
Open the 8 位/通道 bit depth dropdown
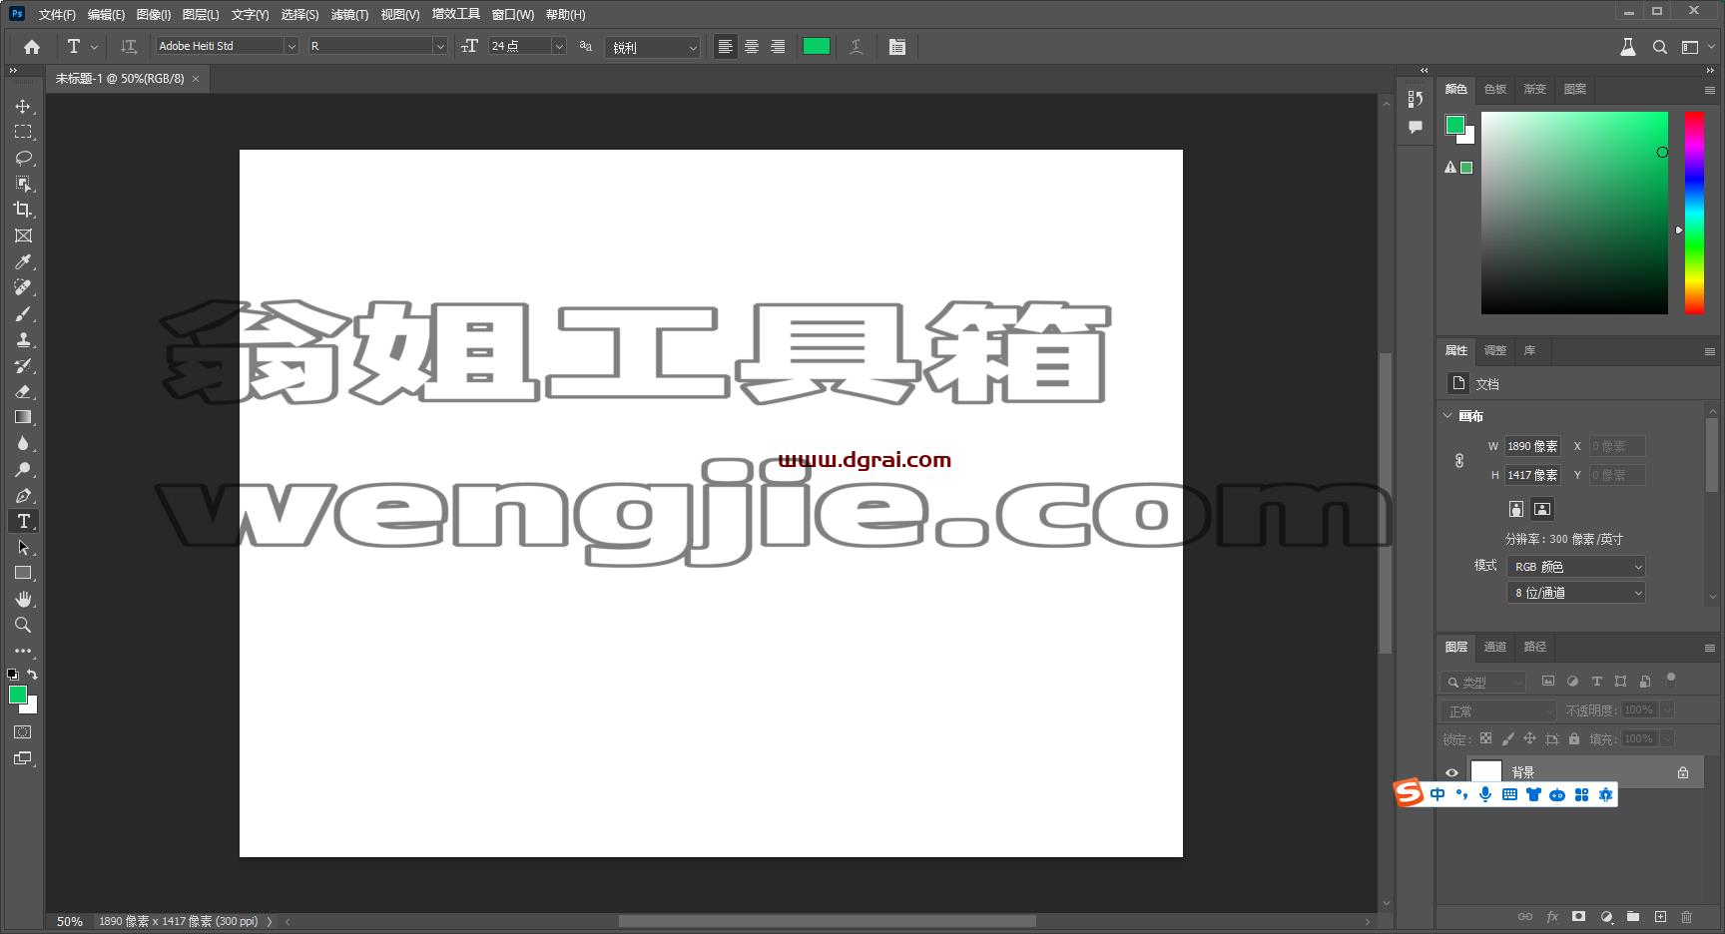coord(1576,592)
